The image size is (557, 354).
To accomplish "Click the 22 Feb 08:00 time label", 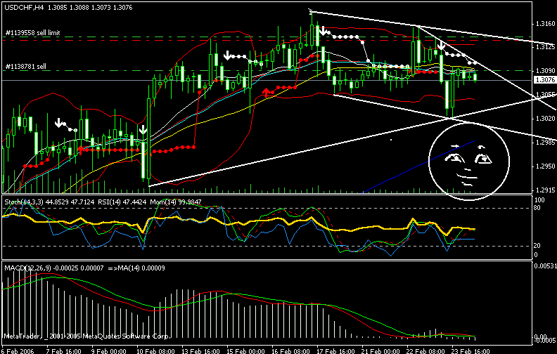I will [x=425, y=351].
